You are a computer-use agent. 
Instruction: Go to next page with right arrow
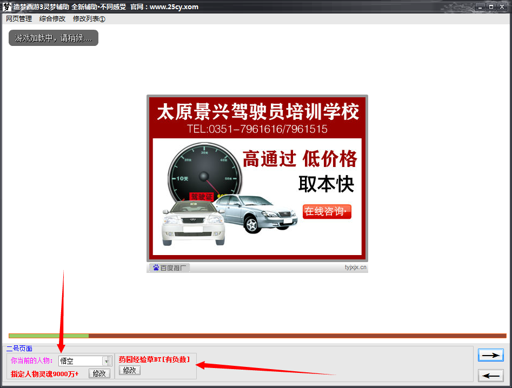(x=491, y=355)
